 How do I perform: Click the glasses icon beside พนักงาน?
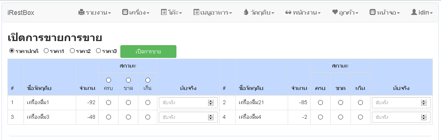pos(288,12)
